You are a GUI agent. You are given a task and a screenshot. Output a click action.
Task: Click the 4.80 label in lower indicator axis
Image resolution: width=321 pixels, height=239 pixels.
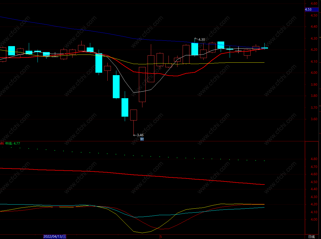[x=314, y=159]
